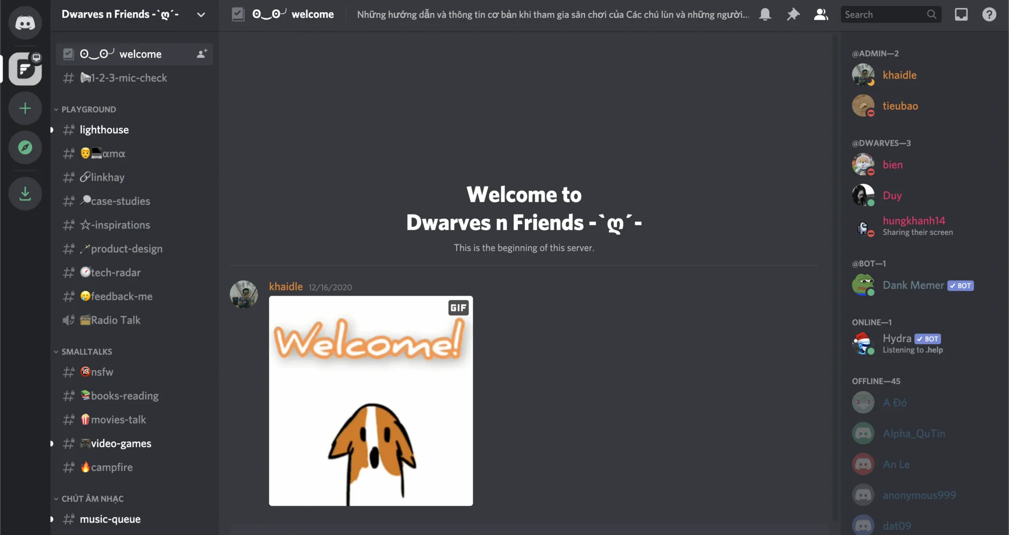Open Hydra bot avatar
The height and width of the screenshot is (535, 1009).
pos(863,343)
